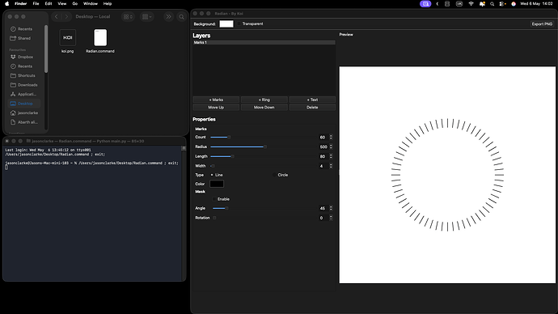Click the Width value stepper arrows

pos(331,166)
